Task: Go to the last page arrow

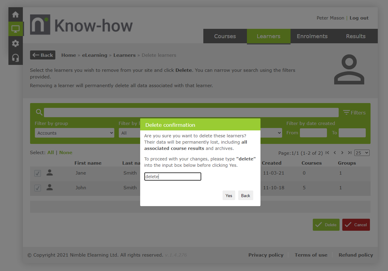Action: (x=350, y=153)
